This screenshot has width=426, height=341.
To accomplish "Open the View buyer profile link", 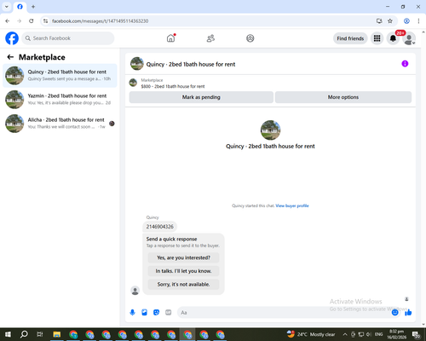I will coord(292,205).
